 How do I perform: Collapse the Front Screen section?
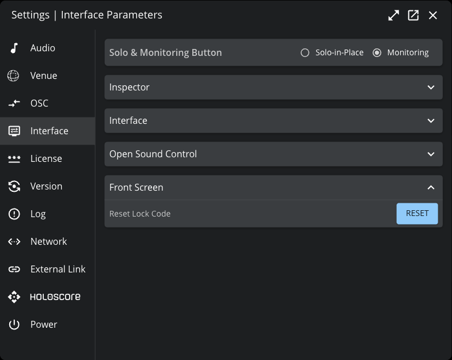point(431,188)
